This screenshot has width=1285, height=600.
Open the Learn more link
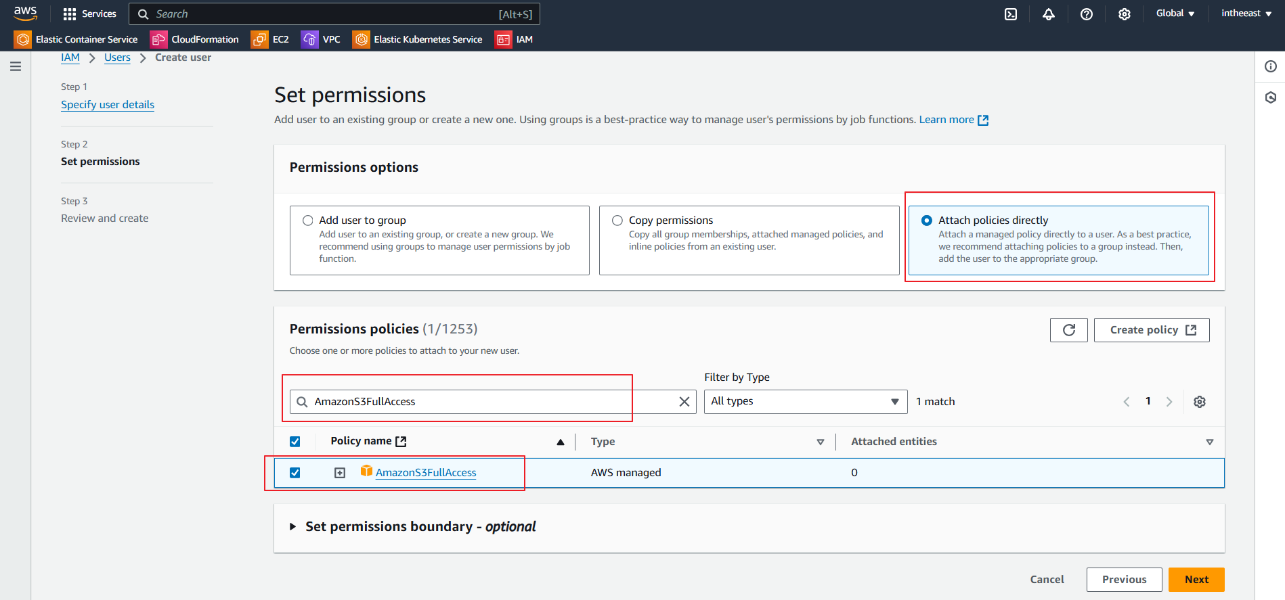point(946,120)
